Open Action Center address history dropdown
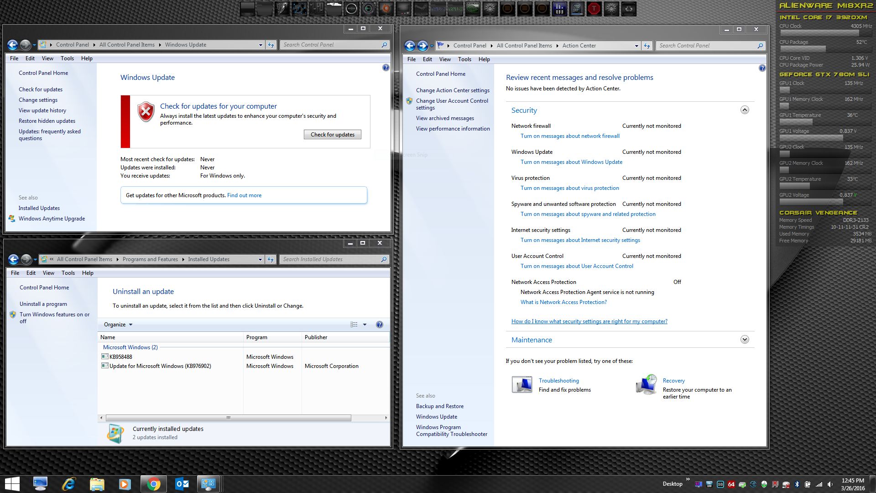This screenshot has width=876, height=493. tap(636, 46)
